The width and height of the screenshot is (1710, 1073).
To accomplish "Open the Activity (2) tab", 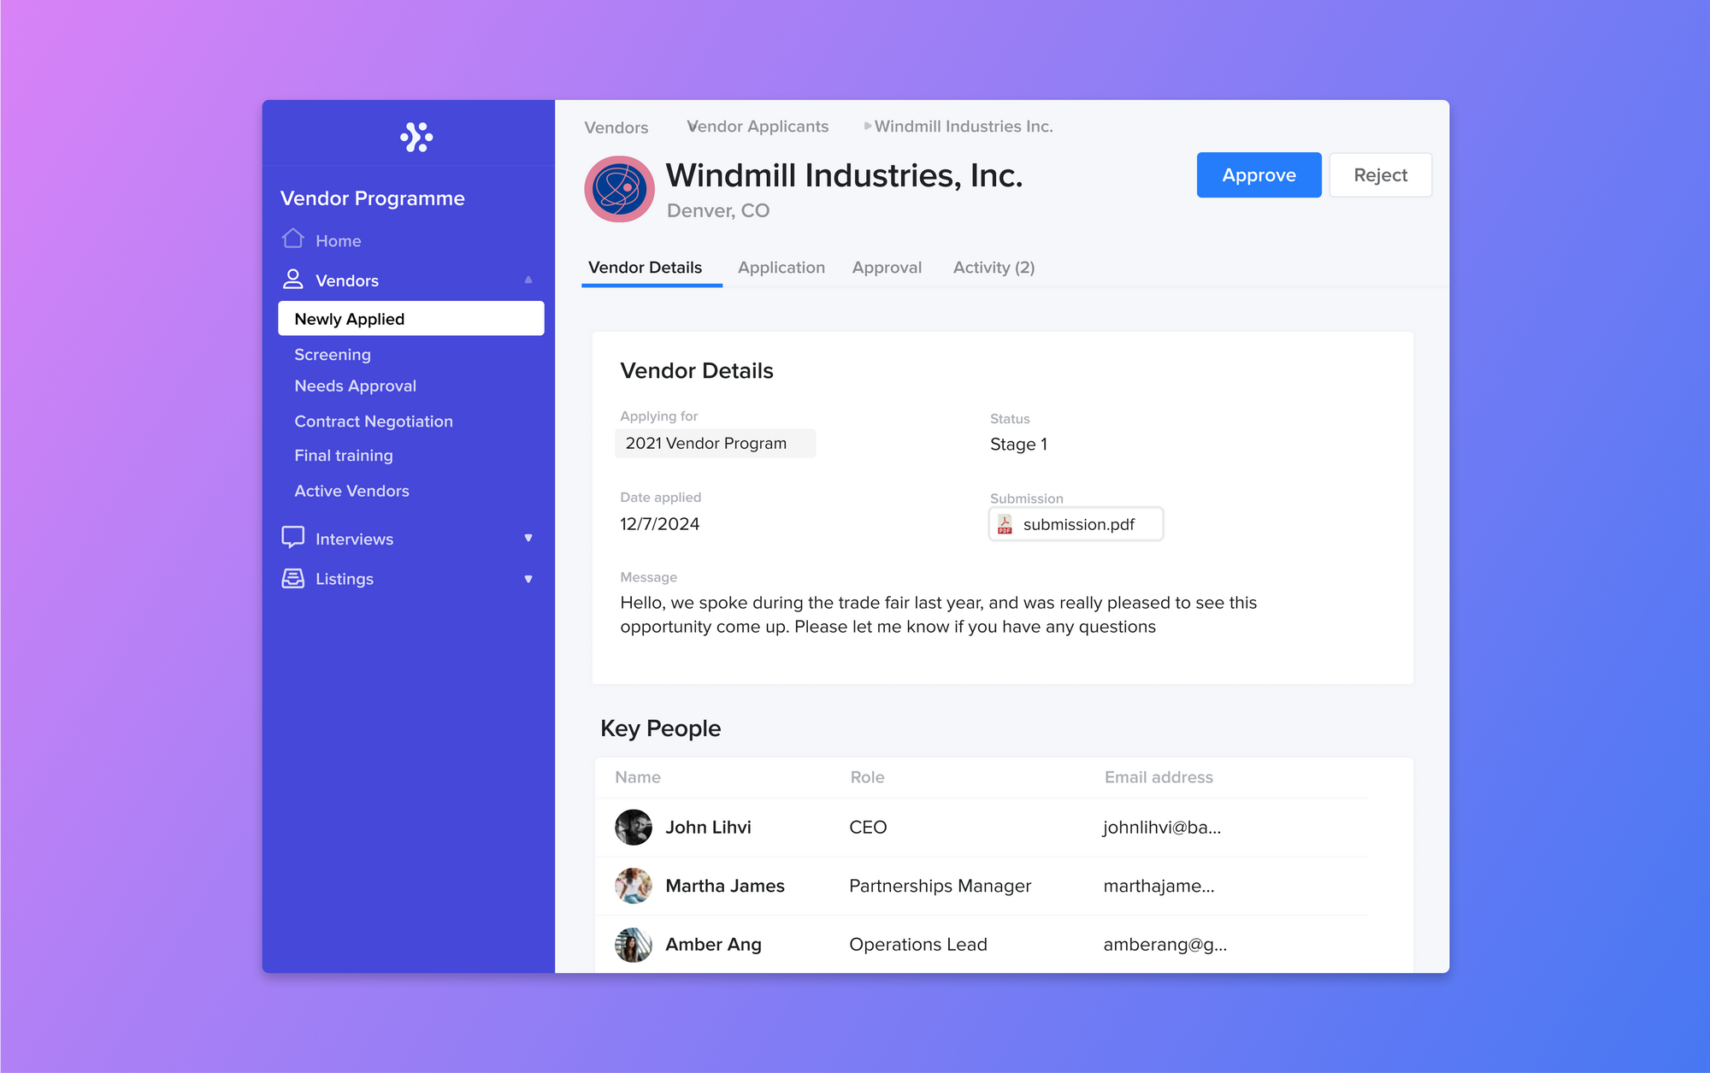I will pos(994,268).
